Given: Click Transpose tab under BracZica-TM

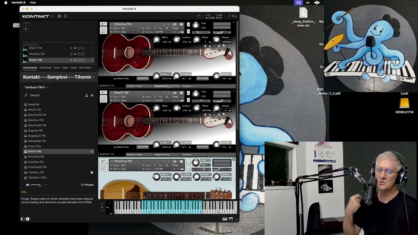Looking at the screenshot, I should 194,86.
